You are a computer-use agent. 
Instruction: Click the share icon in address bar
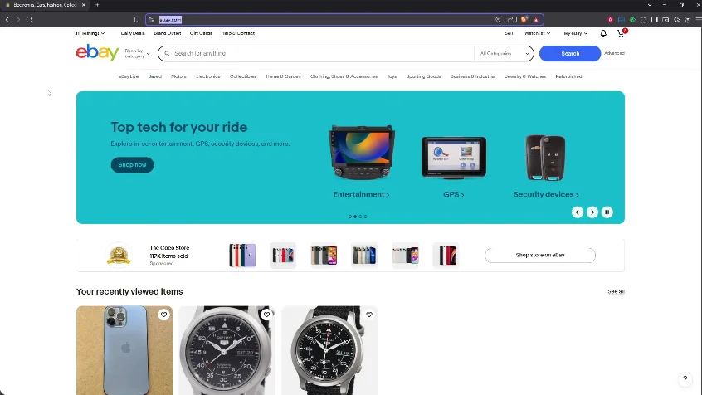coord(510,20)
